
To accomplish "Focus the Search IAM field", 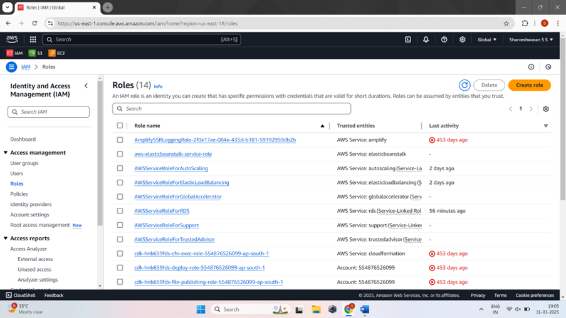I will click(48, 112).
